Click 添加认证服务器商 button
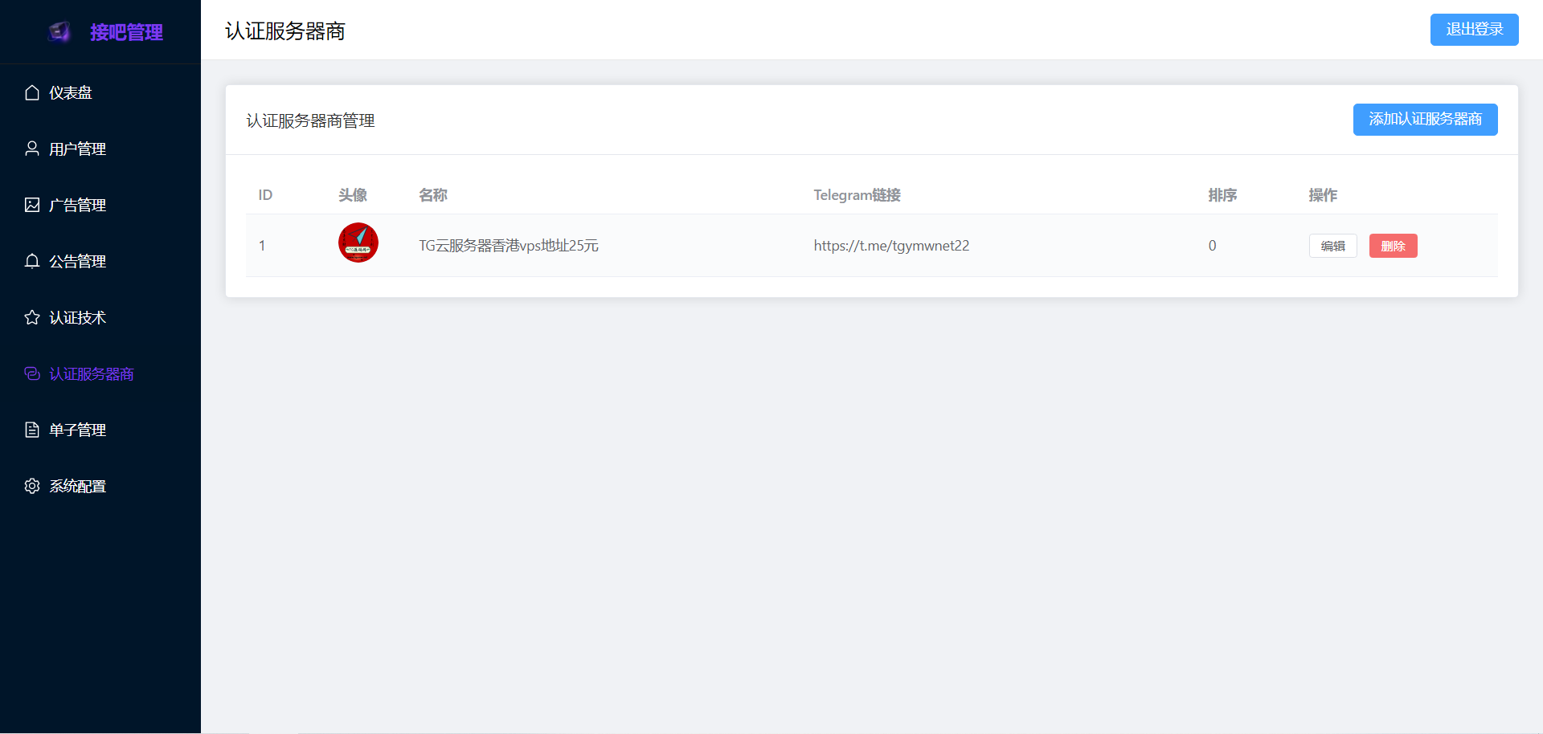Image resolution: width=1543 pixels, height=734 pixels. [x=1425, y=120]
